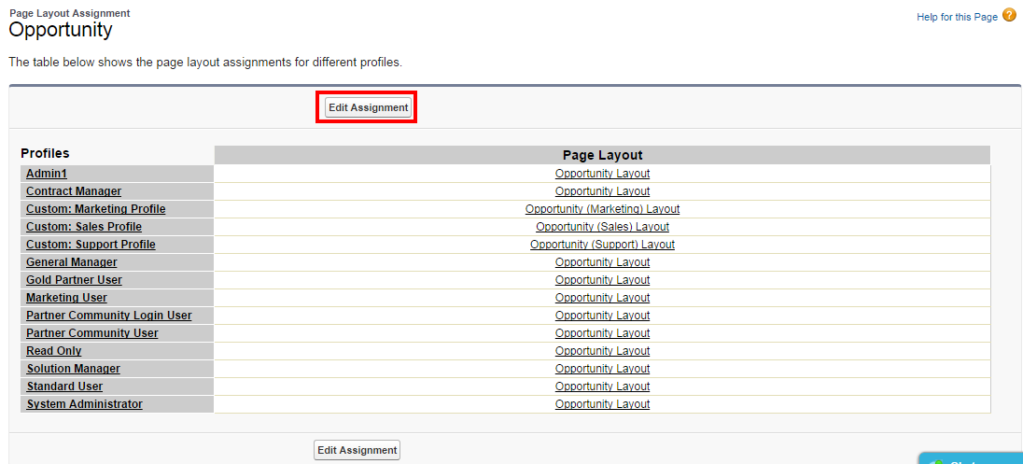Screen dimensions: 1023x464
Task: Open the Gold Partner User profile
Action: tap(74, 280)
